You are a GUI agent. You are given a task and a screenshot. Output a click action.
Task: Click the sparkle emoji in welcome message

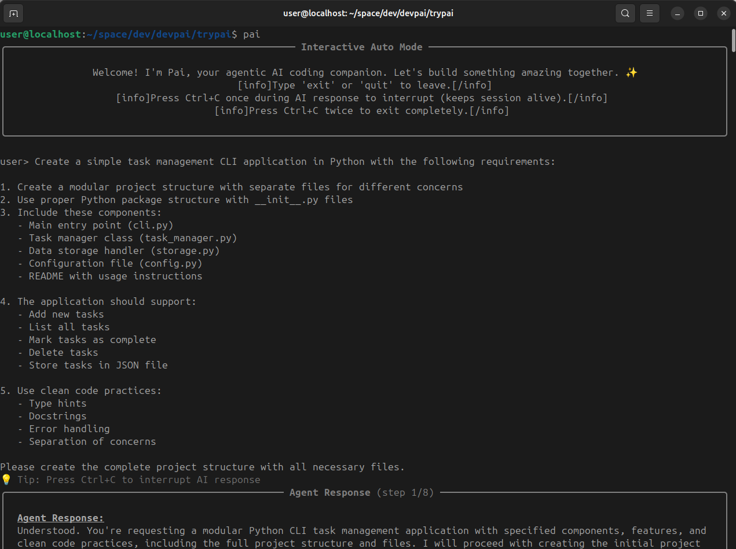click(631, 72)
